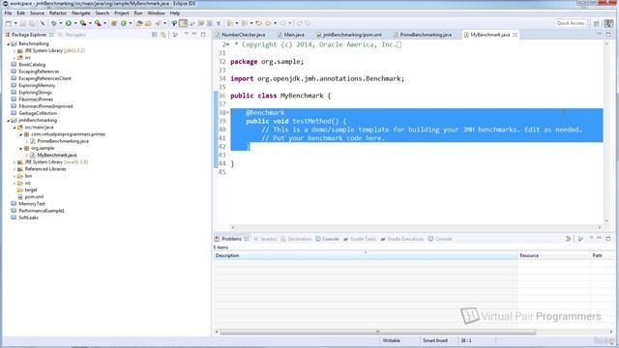Sort by the Description column header
The height and width of the screenshot is (348, 619).
[x=366, y=255]
